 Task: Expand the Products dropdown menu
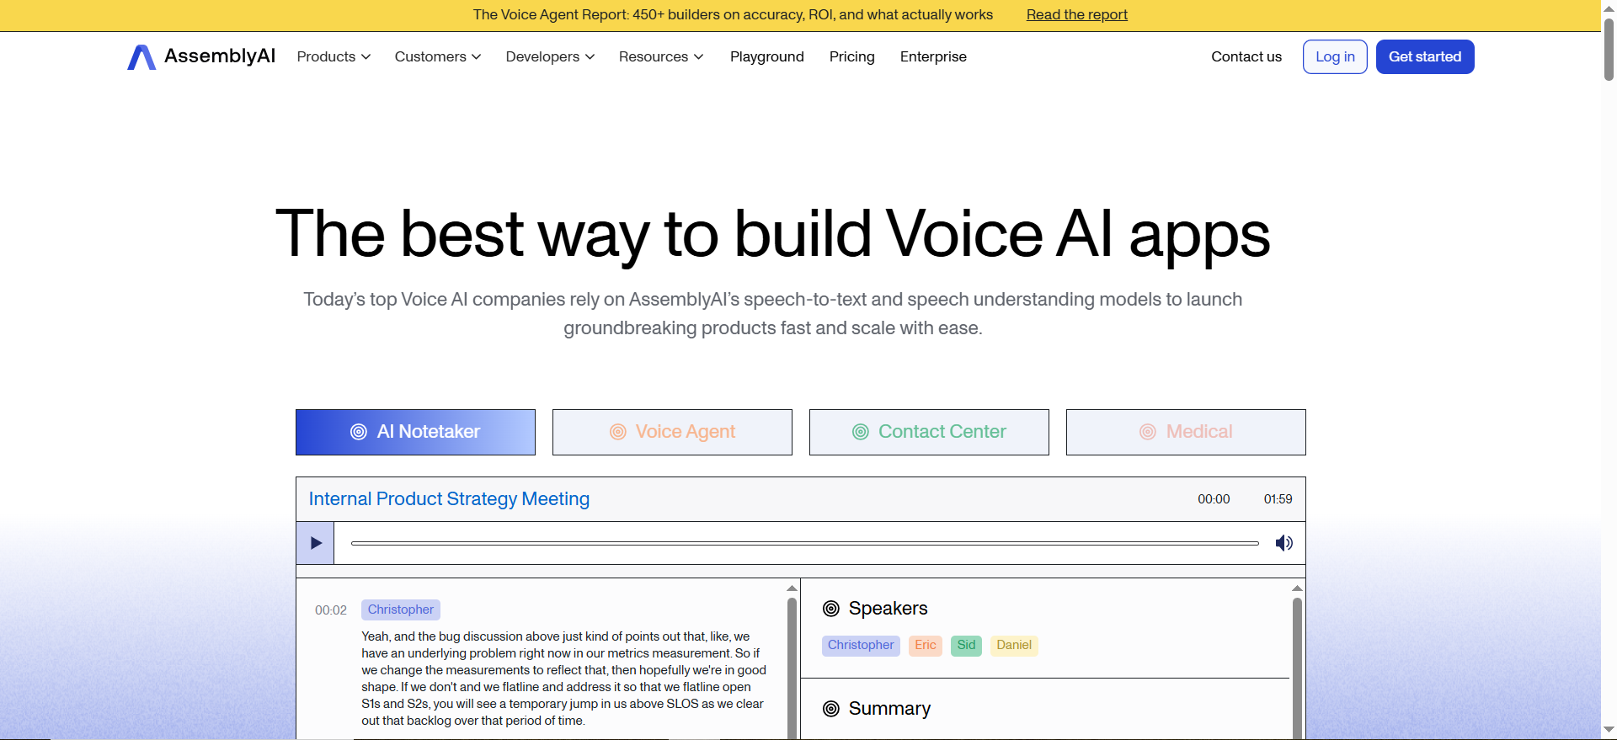point(334,56)
